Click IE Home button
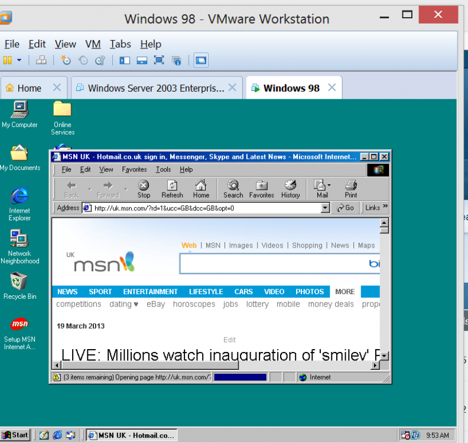468x443 pixels. [201, 189]
